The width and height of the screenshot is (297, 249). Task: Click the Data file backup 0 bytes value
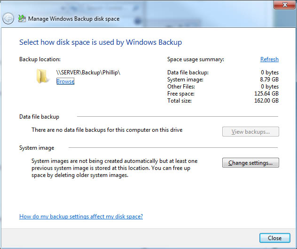point(270,72)
